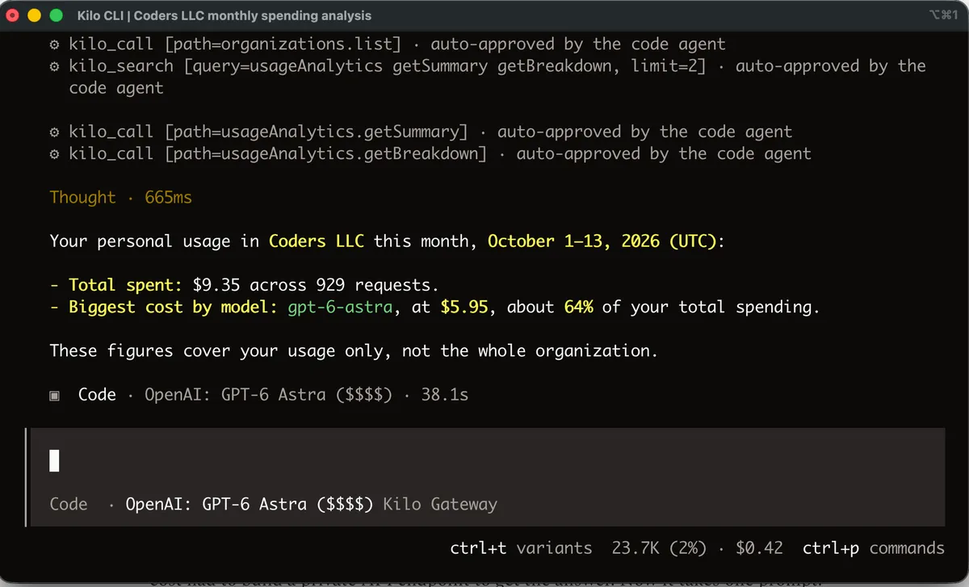Click the green "gpt-6-astra" model name
This screenshot has width=969, height=587.
pos(340,308)
